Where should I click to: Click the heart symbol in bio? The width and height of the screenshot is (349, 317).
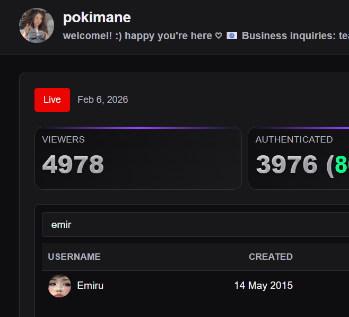219,36
